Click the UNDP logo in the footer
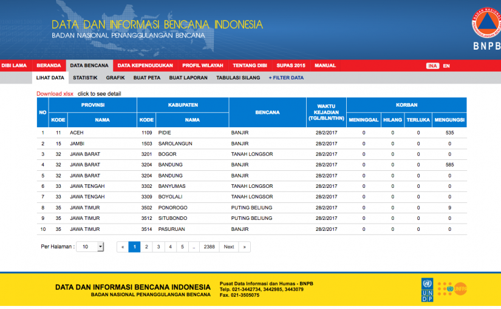 point(427,290)
